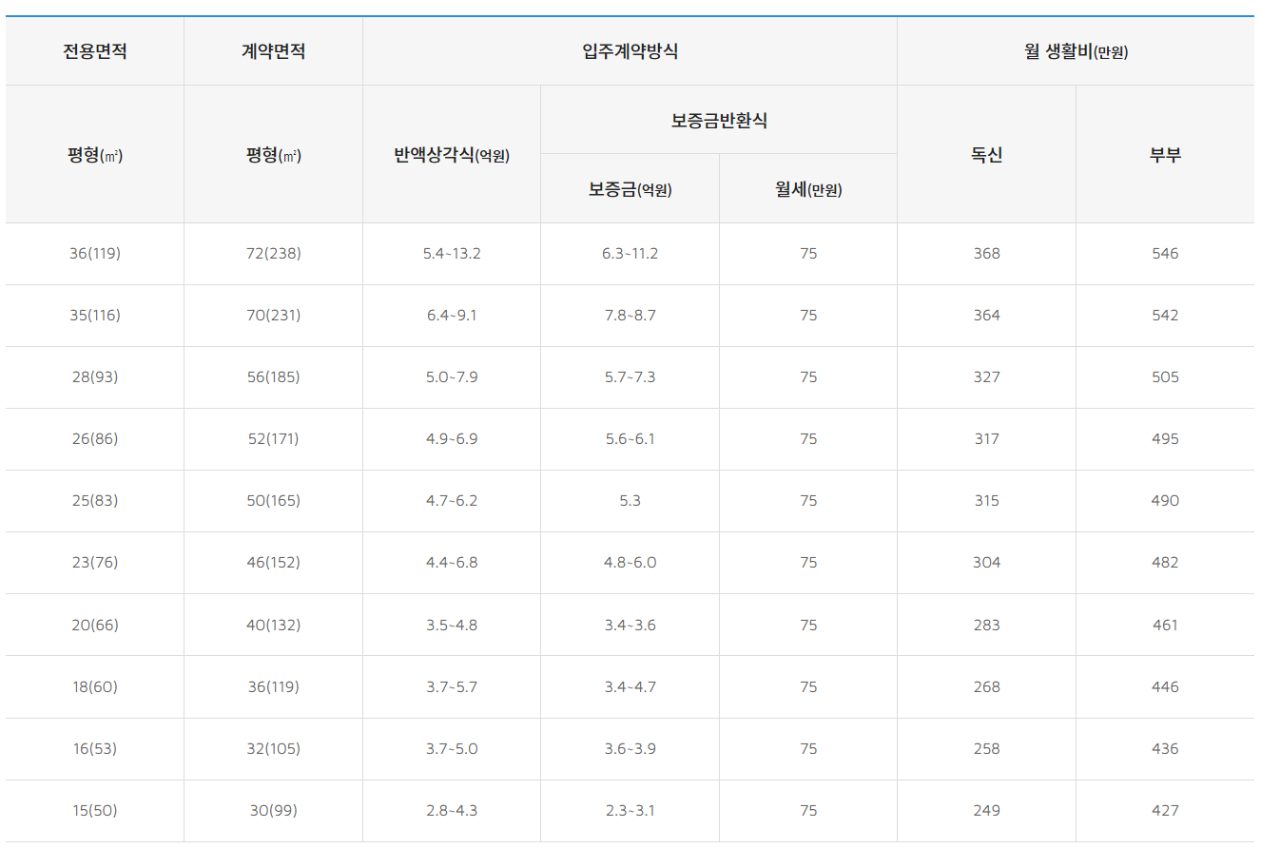Viewport: 1261px width, 848px height.
Task: Select the 46(152) cell
Action: (x=273, y=563)
